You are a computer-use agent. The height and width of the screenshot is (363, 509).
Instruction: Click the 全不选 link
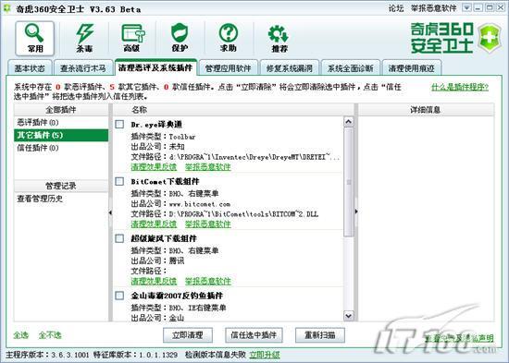(x=50, y=335)
